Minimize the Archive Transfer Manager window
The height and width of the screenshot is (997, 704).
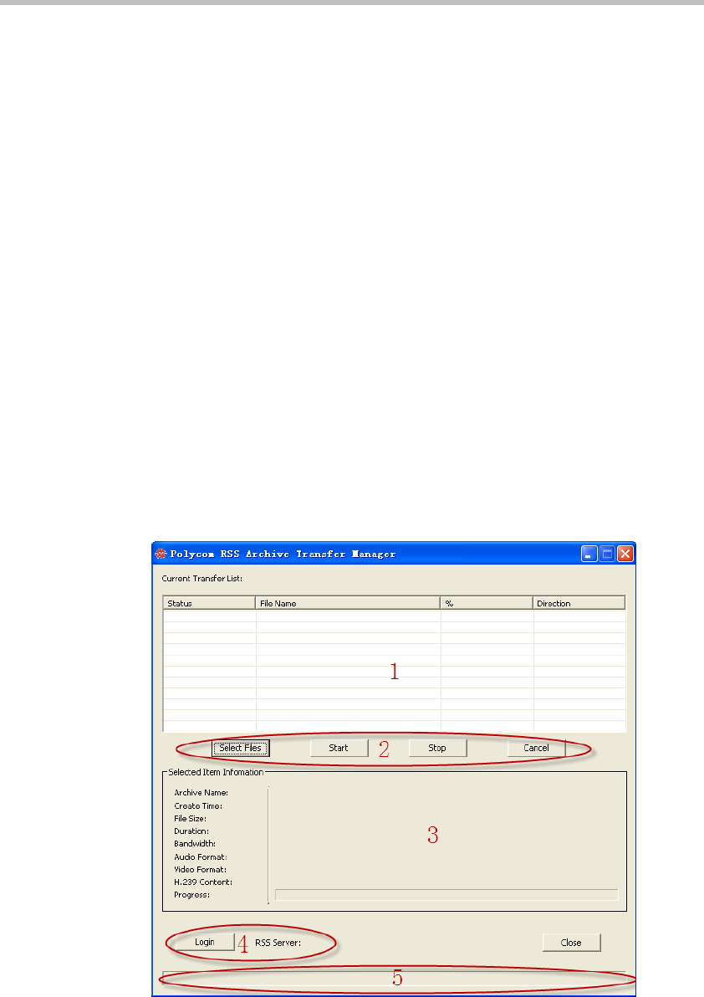click(589, 554)
